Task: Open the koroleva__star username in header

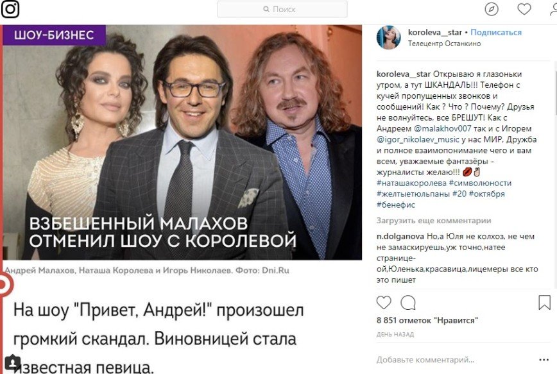Action: coord(435,32)
